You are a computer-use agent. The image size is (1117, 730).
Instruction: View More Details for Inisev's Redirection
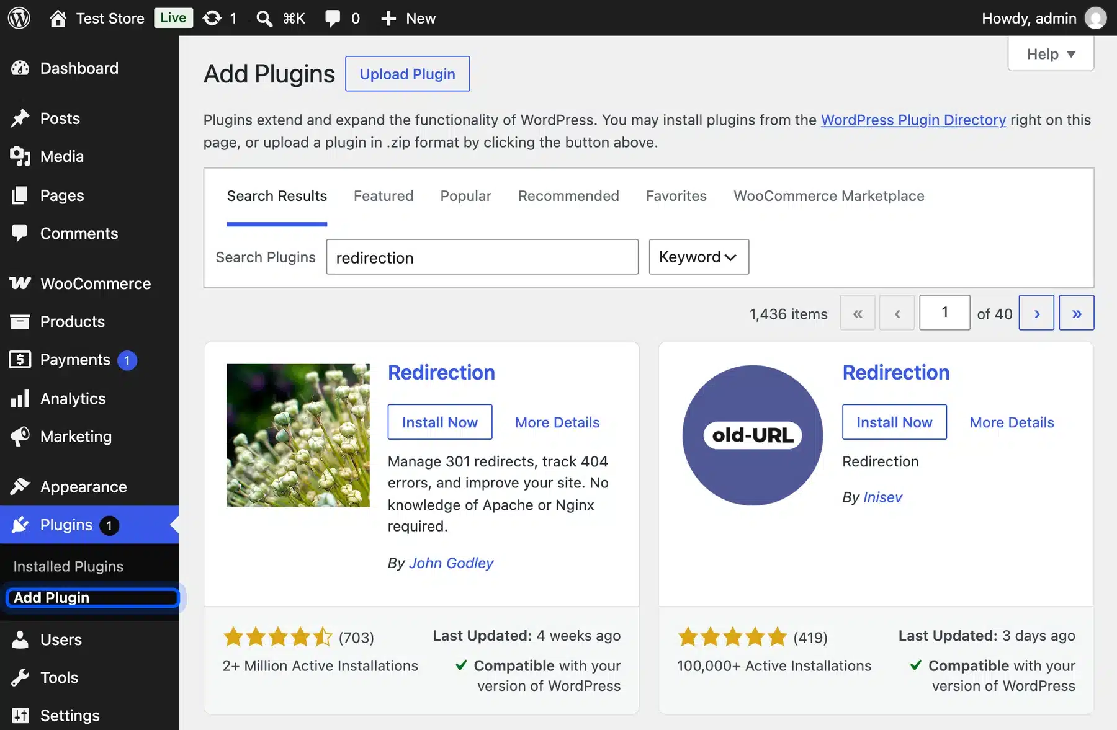(1012, 422)
